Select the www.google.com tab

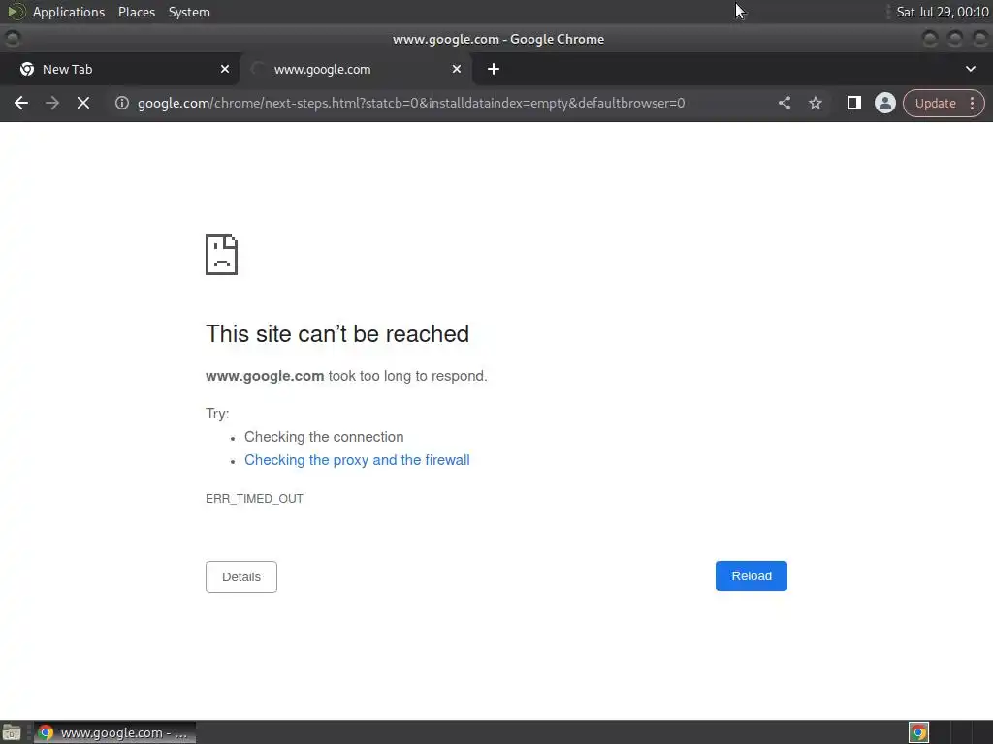pyautogui.click(x=357, y=69)
